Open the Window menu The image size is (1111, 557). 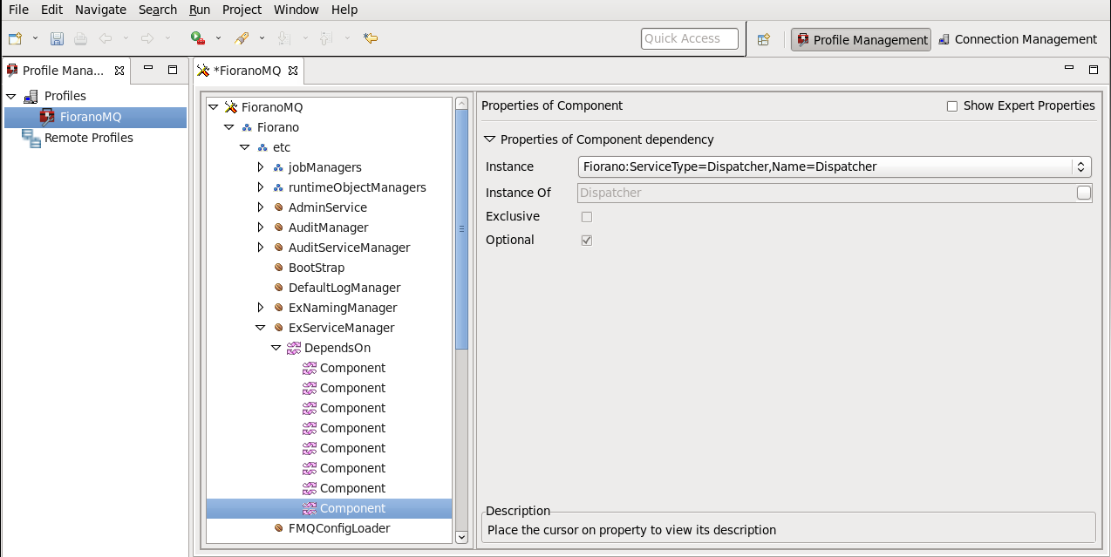click(296, 10)
